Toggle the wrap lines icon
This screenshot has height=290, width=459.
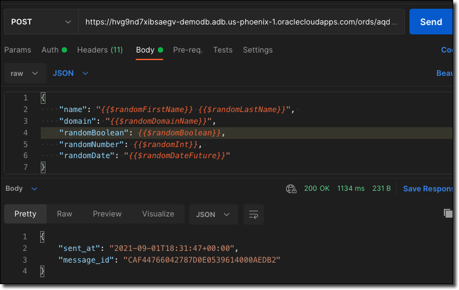coord(253,214)
